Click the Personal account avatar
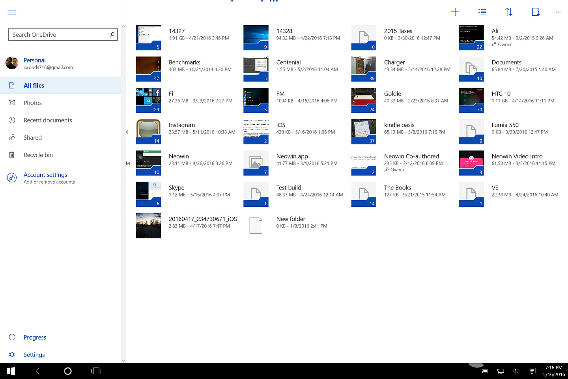 [12, 63]
